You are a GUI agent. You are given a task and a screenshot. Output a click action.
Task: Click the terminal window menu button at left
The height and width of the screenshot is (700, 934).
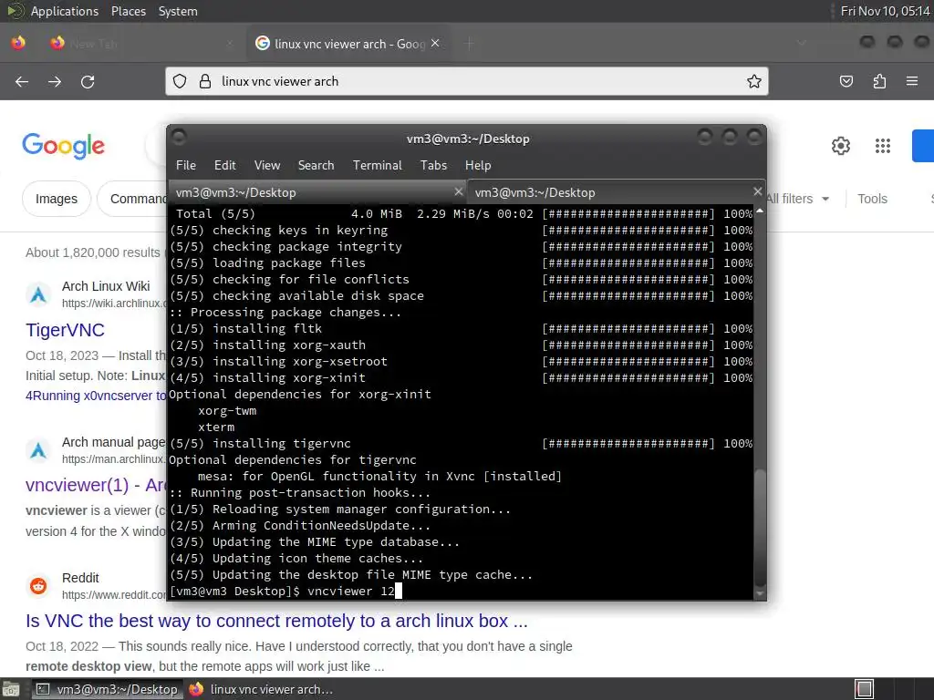point(179,139)
